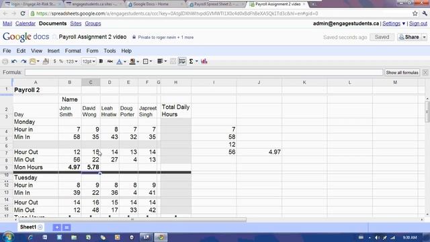Insert chart using chart icon
The height and width of the screenshot is (242, 430).
click(204, 61)
